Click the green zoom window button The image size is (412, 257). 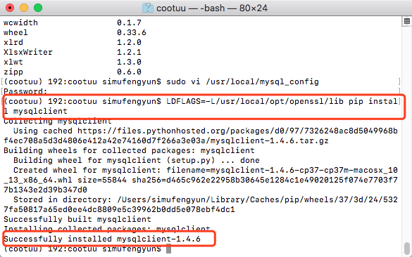(x=38, y=8)
